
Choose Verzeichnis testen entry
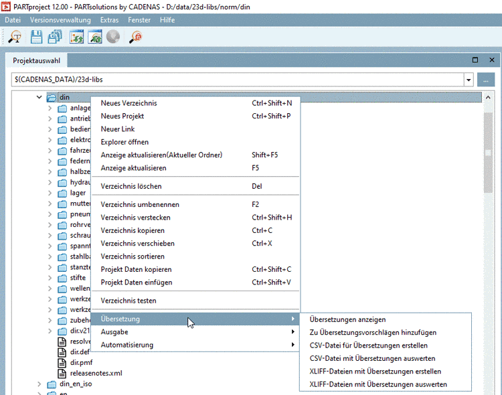point(195,301)
